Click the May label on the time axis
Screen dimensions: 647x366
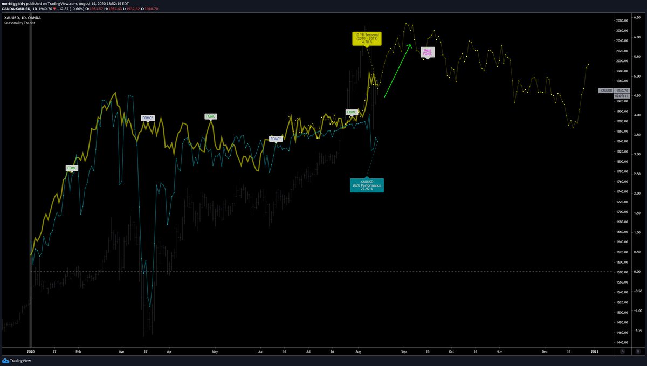pyautogui.click(x=215, y=351)
